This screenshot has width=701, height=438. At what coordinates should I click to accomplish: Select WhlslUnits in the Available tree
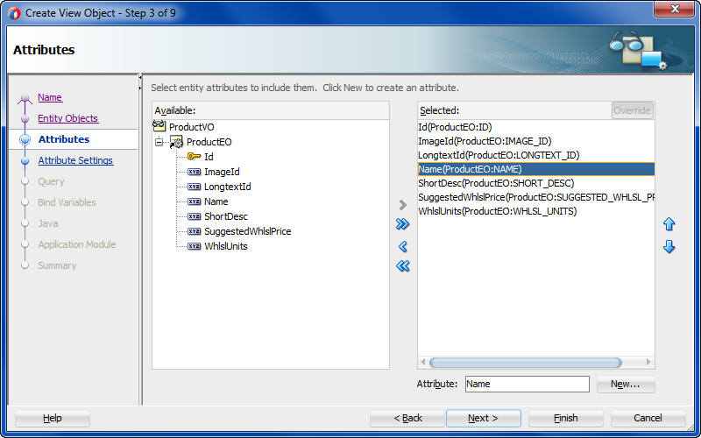coord(226,246)
